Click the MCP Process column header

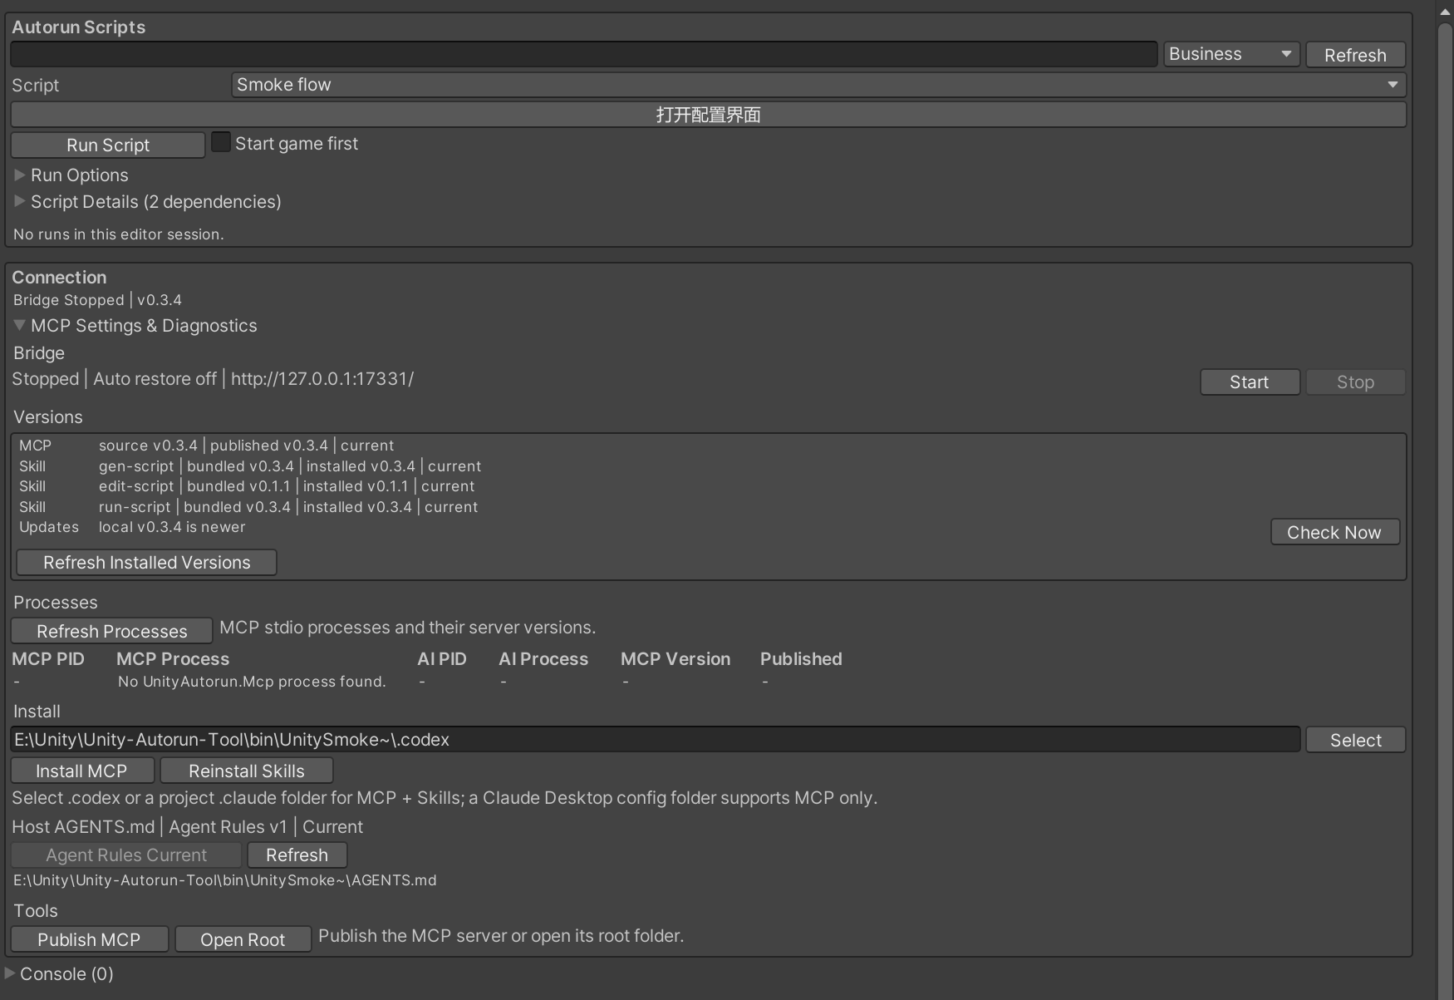[173, 659]
